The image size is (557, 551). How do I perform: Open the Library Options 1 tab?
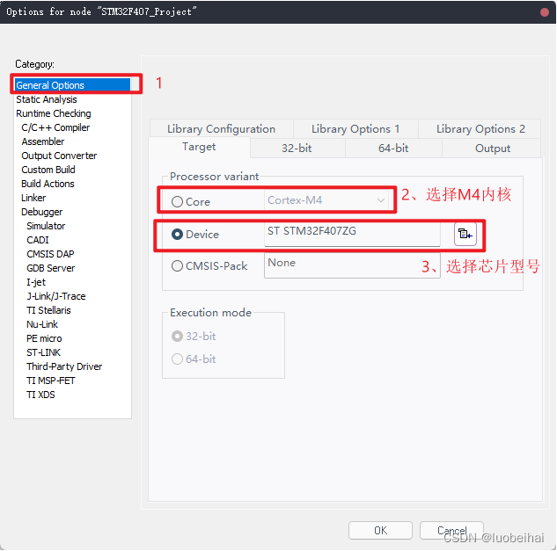point(355,128)
